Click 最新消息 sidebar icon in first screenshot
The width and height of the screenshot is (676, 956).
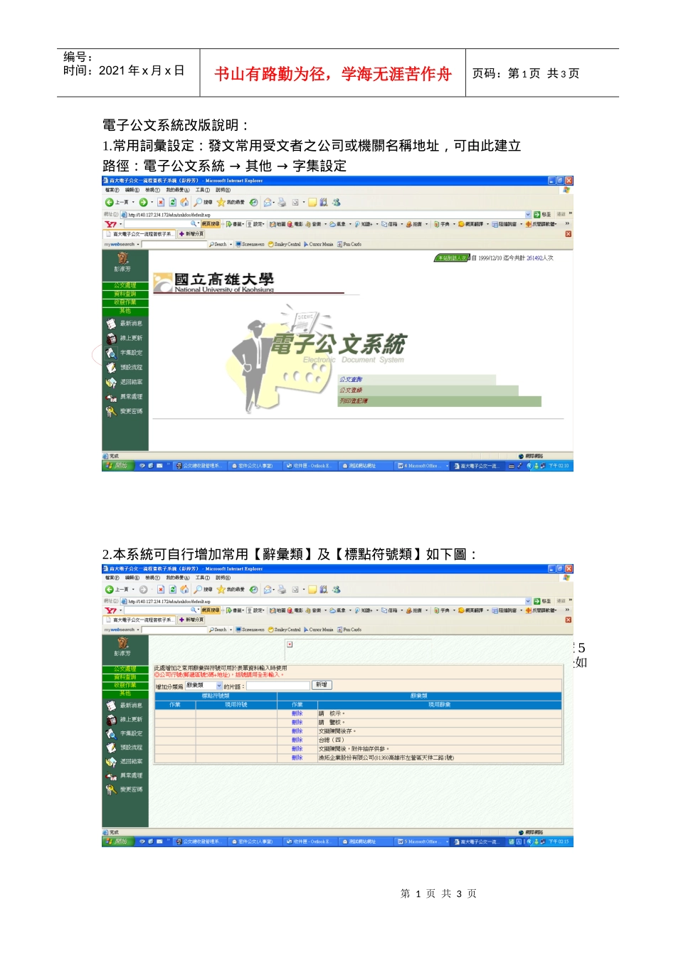tap(111, 324)
